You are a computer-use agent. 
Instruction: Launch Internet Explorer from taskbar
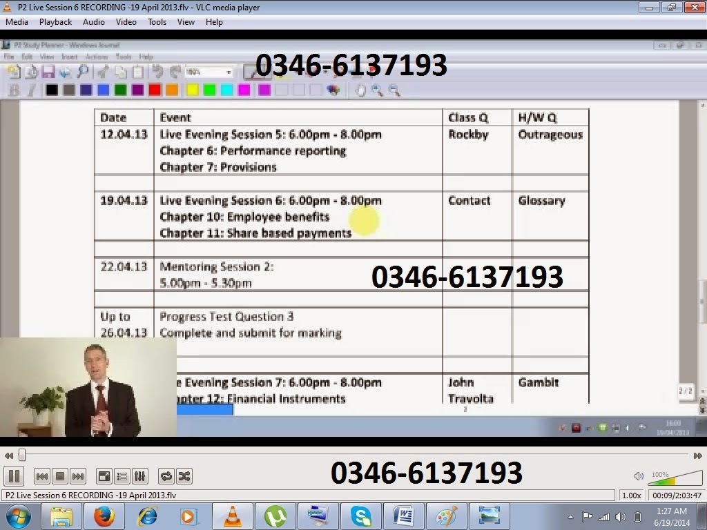click(x=148, y=516)
